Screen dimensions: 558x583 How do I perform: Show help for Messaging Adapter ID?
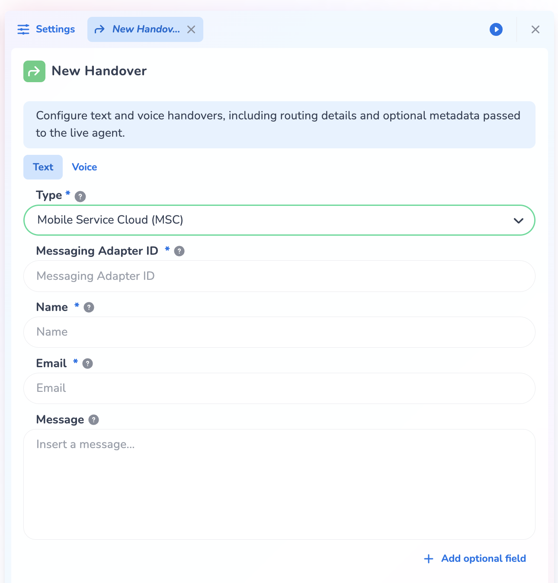coord(179,251)
